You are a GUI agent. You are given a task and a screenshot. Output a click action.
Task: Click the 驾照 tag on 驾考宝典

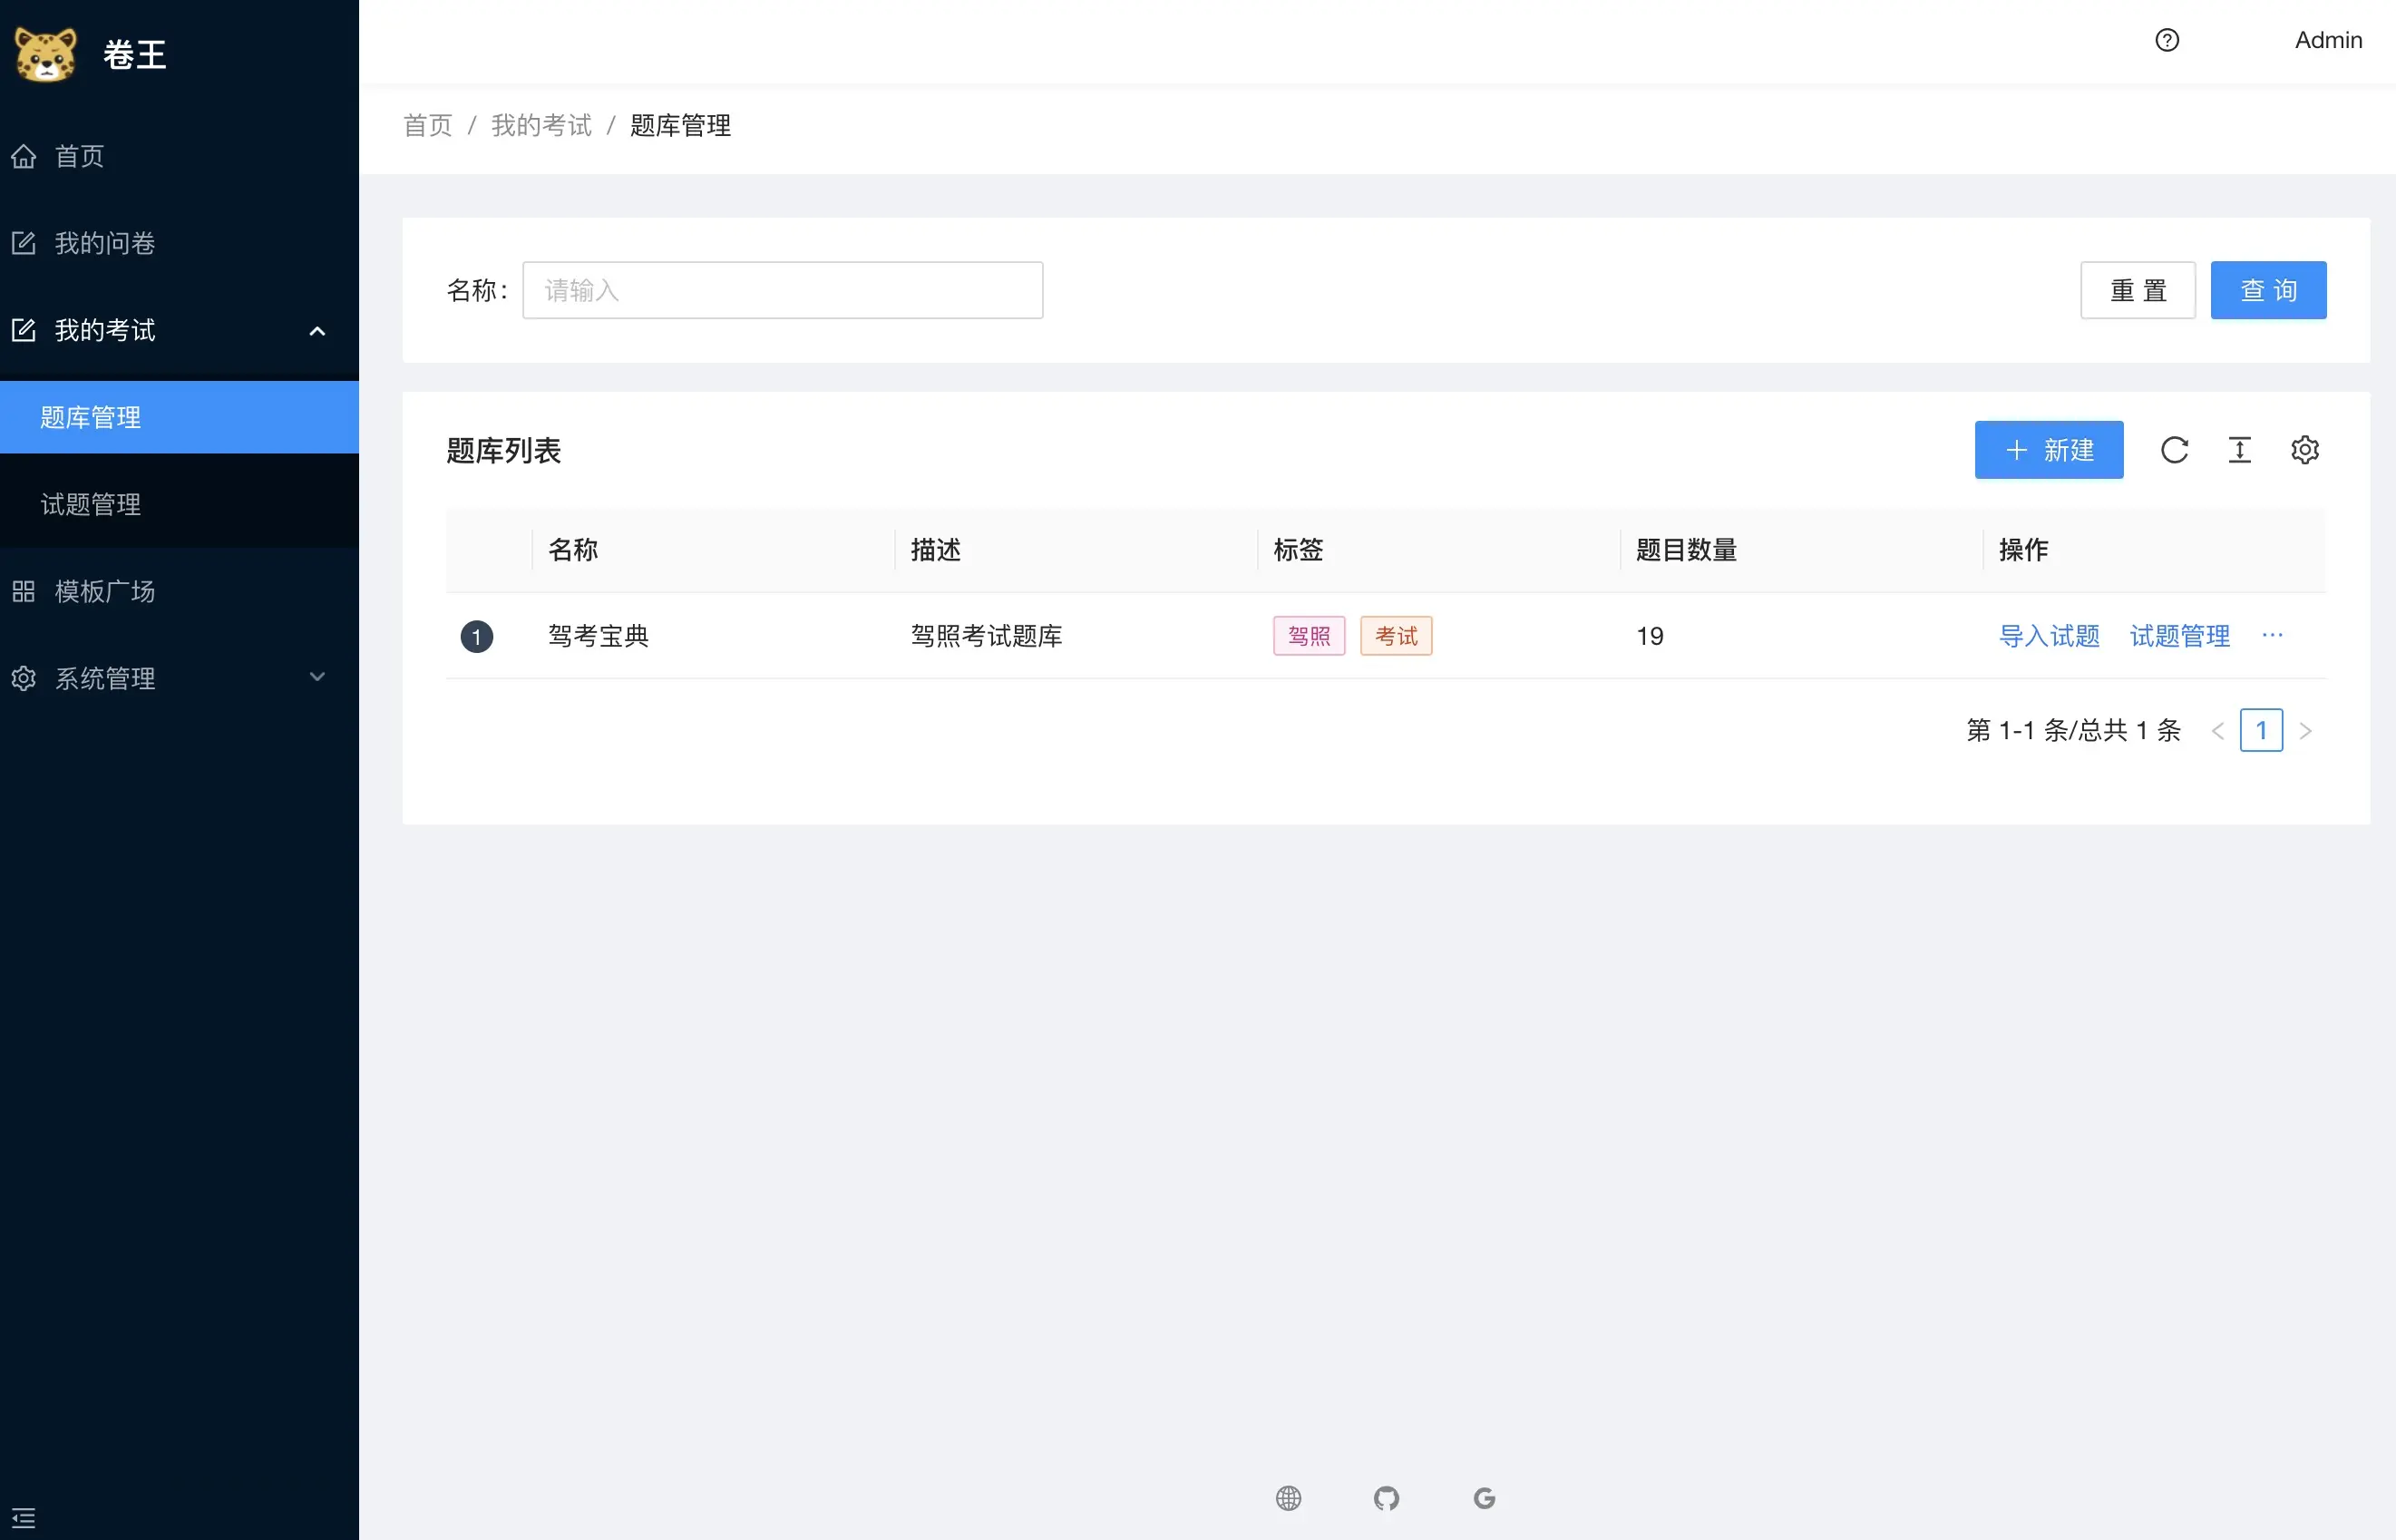coord(1309,635)
